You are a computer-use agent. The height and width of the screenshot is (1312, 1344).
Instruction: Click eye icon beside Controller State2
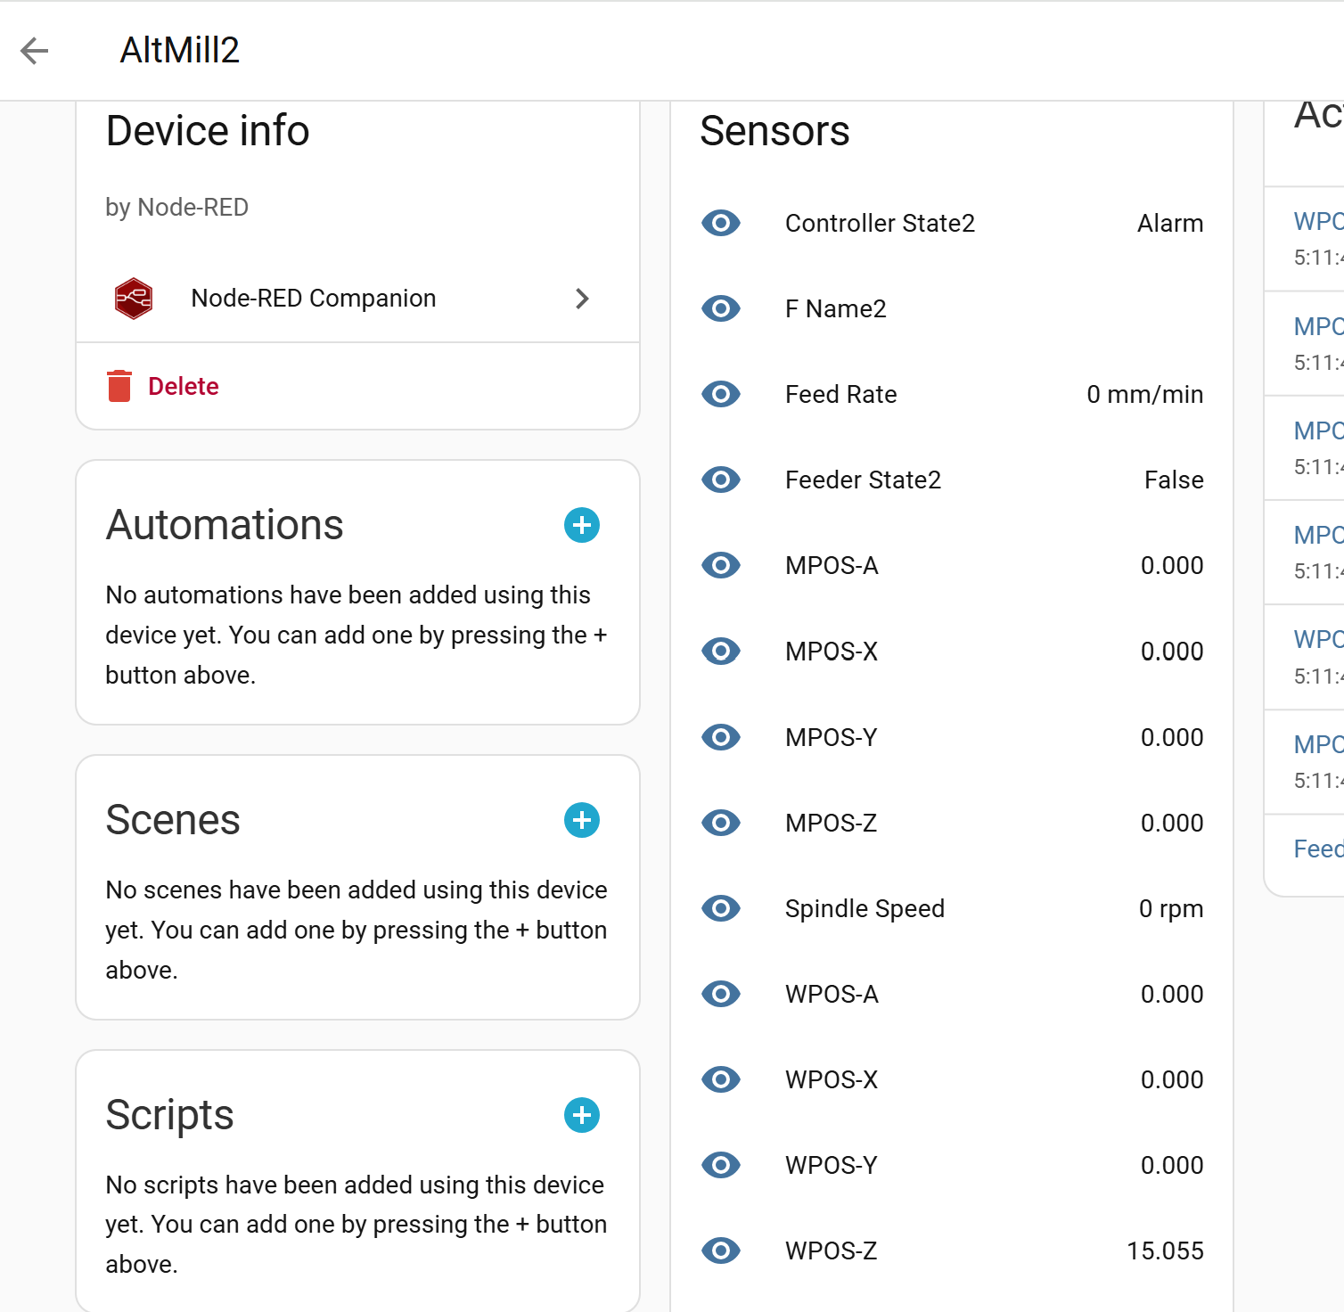tap(721, 223)
